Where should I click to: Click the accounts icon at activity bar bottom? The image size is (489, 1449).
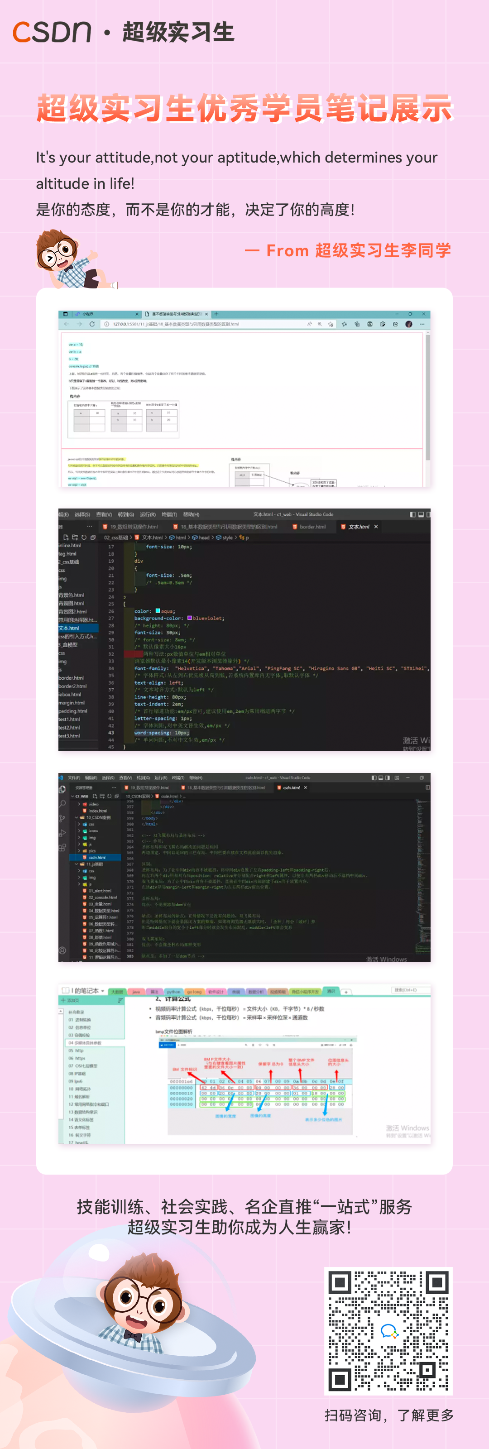pyautogui.click(x=62, y=950)
